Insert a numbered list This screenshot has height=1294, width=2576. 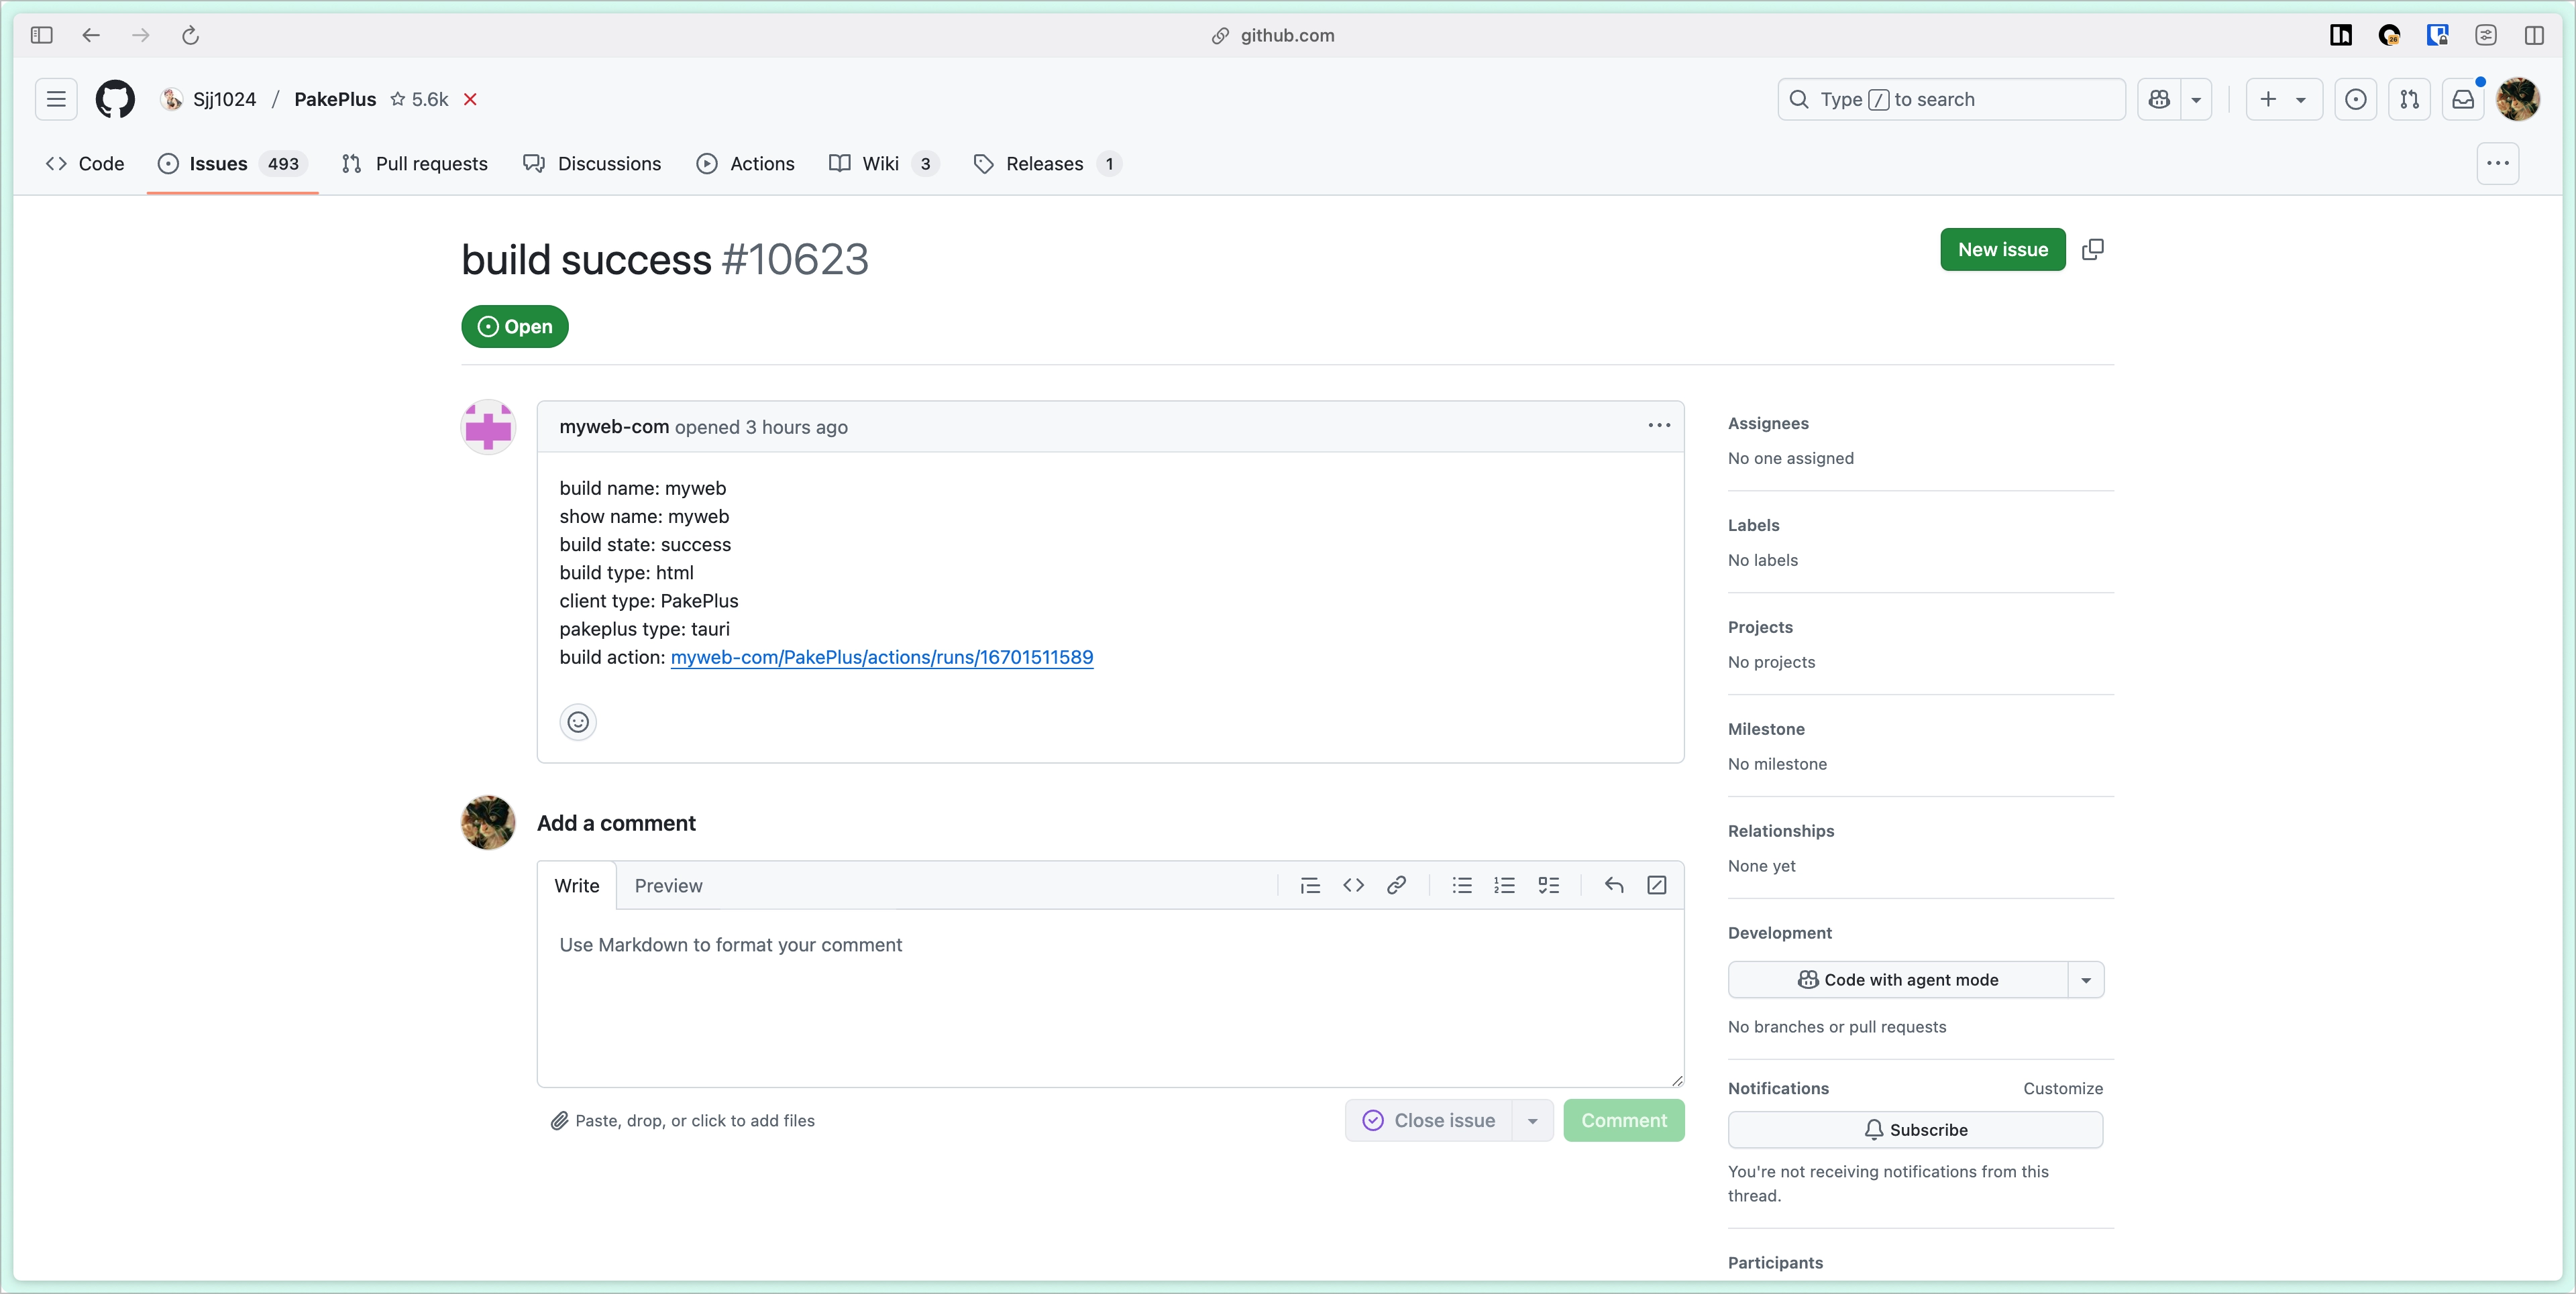[1505, 885]
